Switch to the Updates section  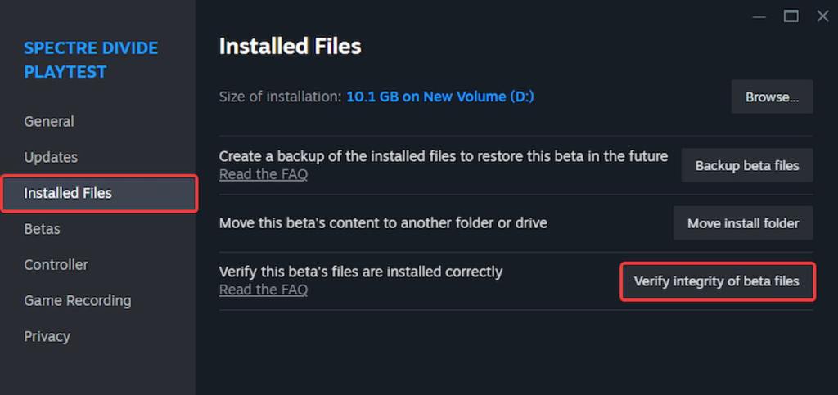coord(51,158)
